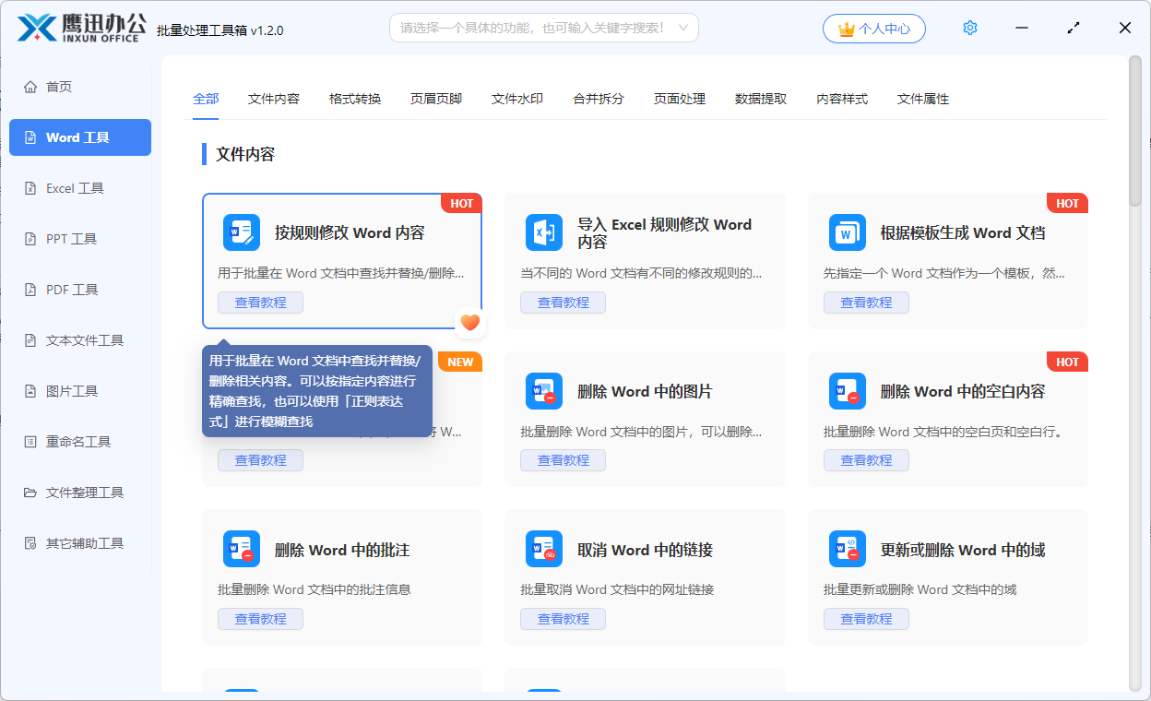The width and height of the screenshot is (1151, 701).
Task: Open 图片工具 via its sidebar icon
Action: coord(30,390)
